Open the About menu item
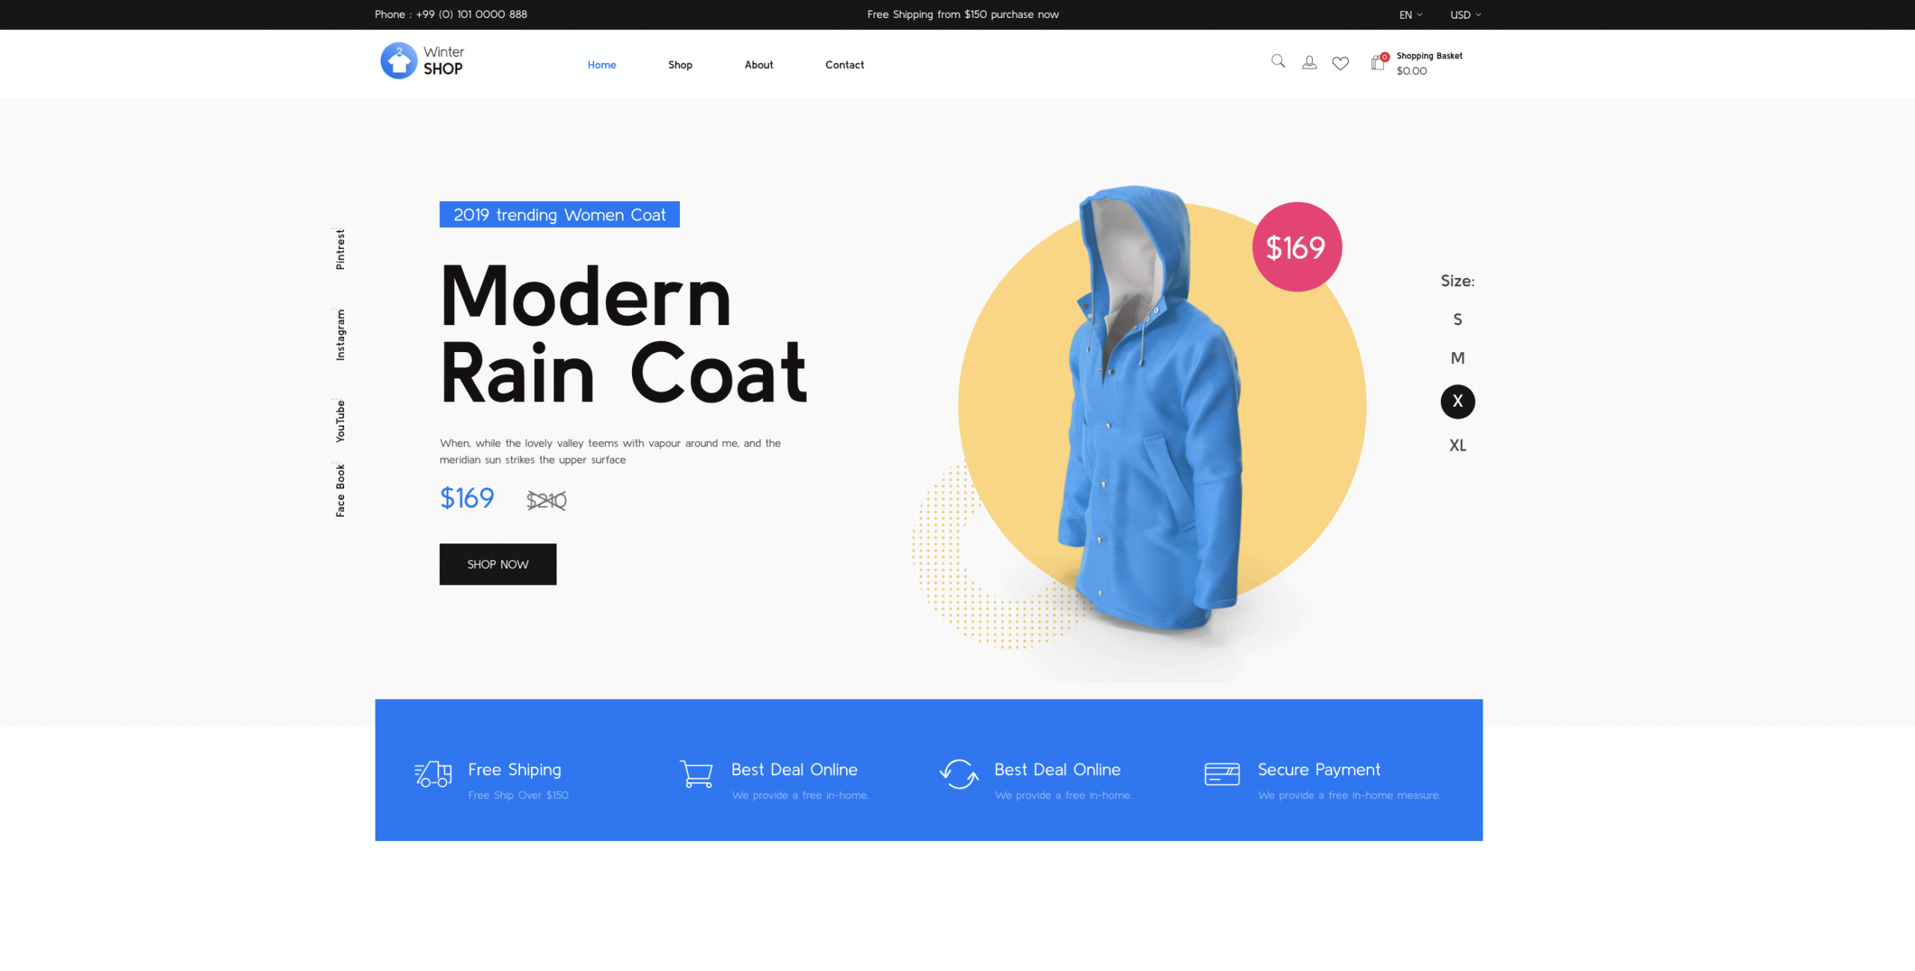The image size is (1915, 971). click(x=759, y=65)
